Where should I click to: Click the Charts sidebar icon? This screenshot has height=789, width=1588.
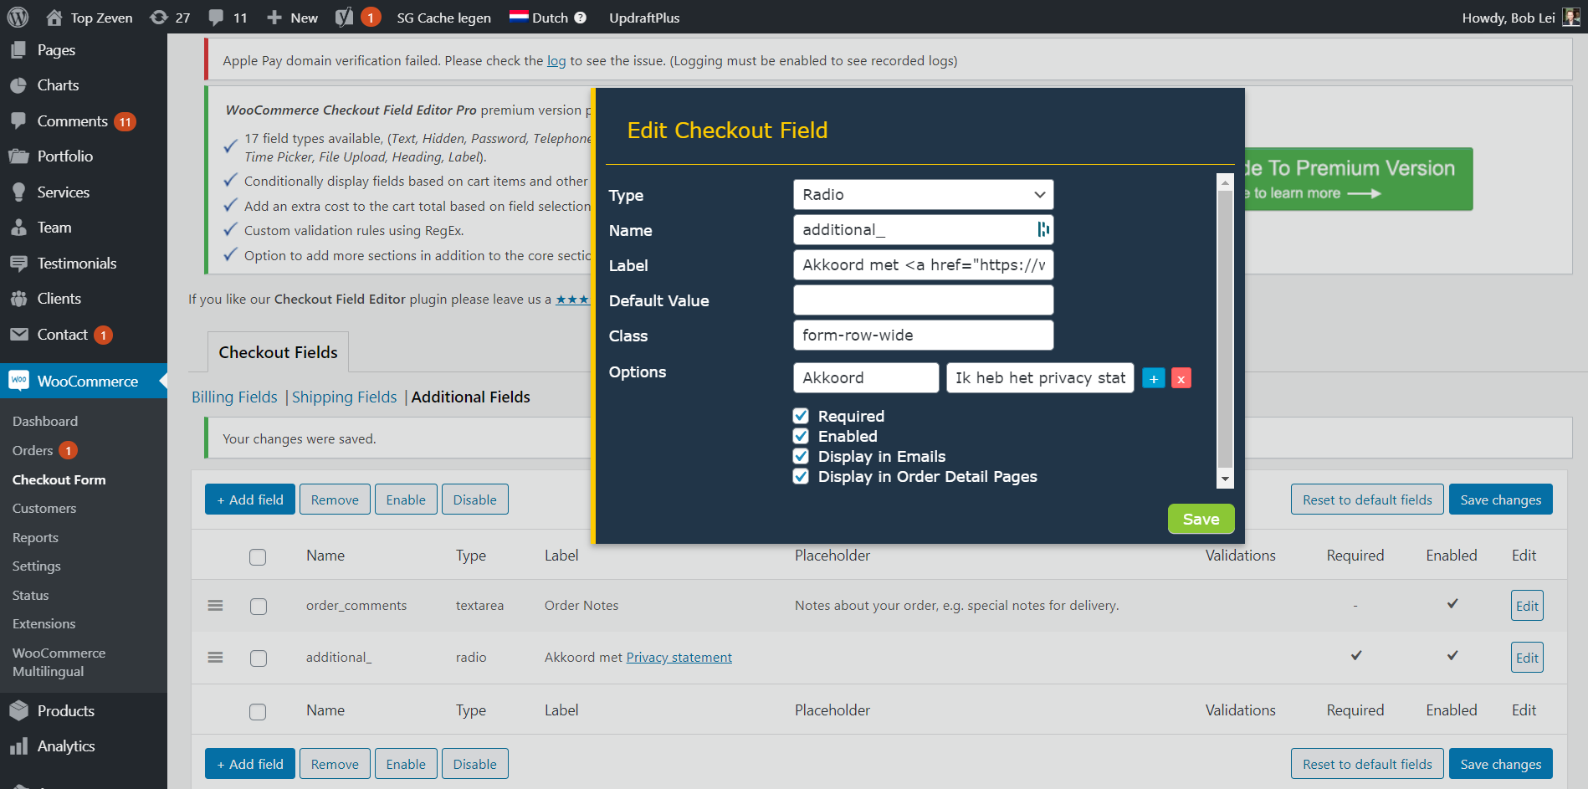point(18,85)
